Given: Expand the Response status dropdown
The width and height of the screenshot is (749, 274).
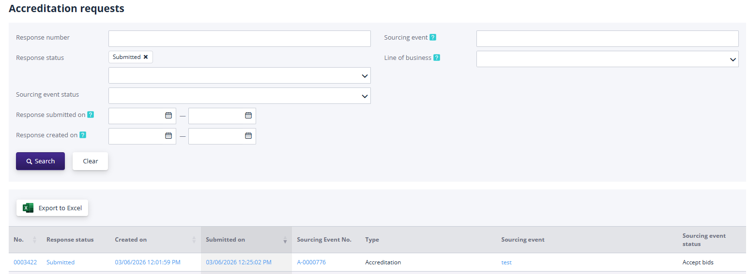Looking at the screenshot, I should pos(365,76).
